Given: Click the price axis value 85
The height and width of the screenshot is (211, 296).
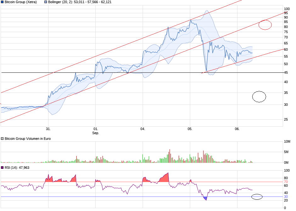Looking at the screenshot, I should point(286,22).
